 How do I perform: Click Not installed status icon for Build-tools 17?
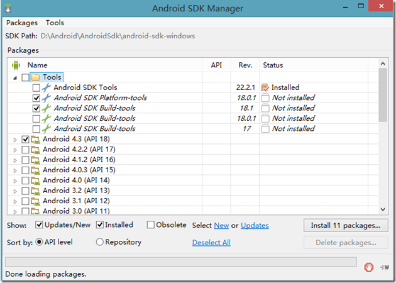[x=265, y=129]
